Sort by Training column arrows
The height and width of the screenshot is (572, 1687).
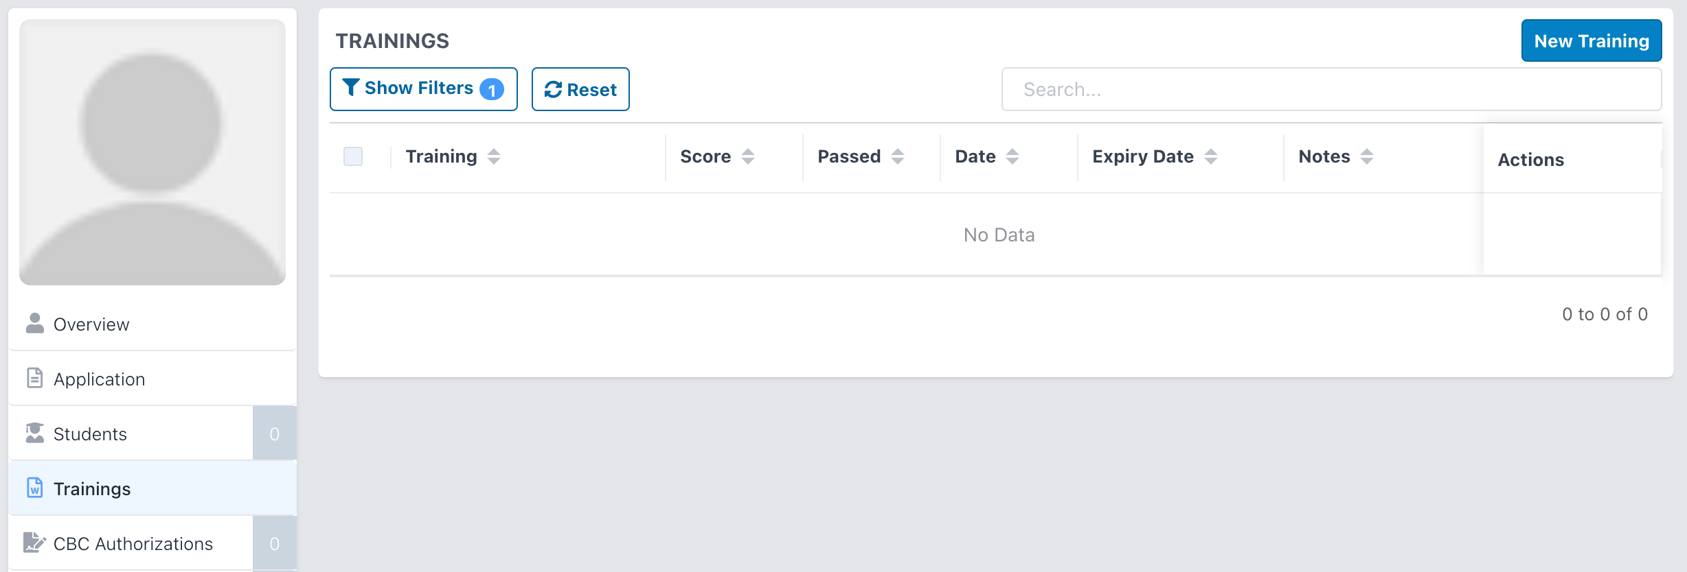[494, 156]
